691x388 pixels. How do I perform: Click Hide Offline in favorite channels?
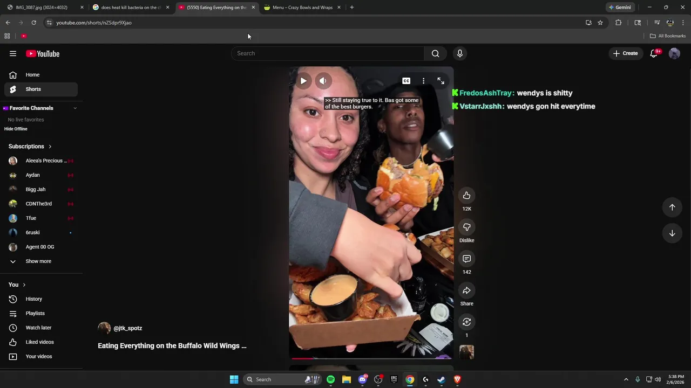point(16,129)
